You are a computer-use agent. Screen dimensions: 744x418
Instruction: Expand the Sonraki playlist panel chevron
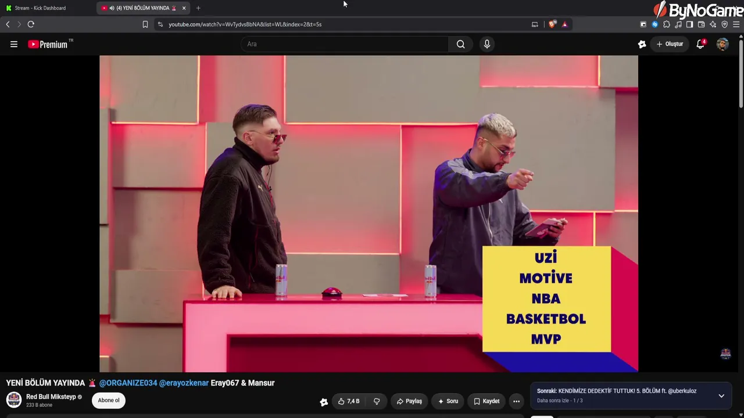(721, 396)
